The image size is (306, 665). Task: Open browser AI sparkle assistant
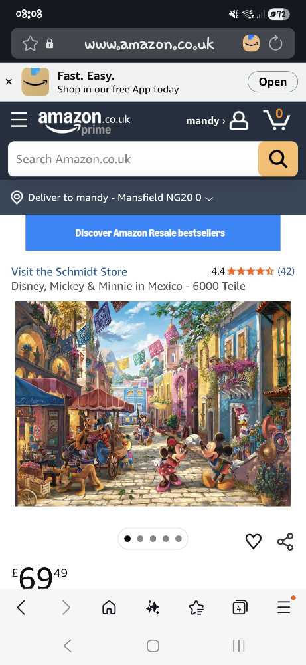(153, 608)
